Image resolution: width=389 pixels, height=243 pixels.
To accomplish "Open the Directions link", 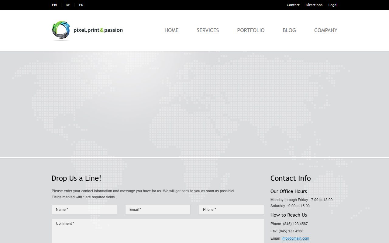I will (314, 5).
